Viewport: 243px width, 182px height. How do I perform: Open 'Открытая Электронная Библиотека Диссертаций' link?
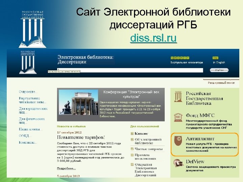click(x=146, y=170)
